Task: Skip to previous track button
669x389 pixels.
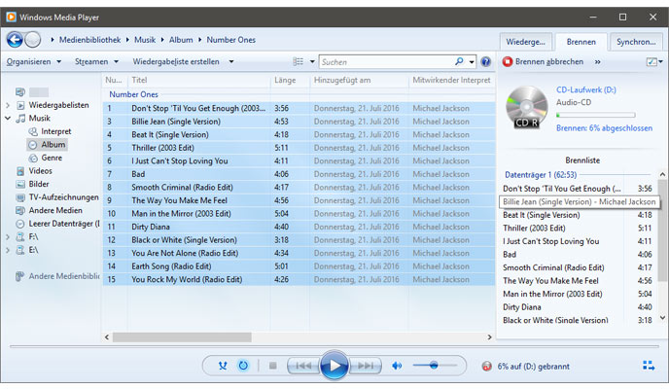Action: click(302, 366)
